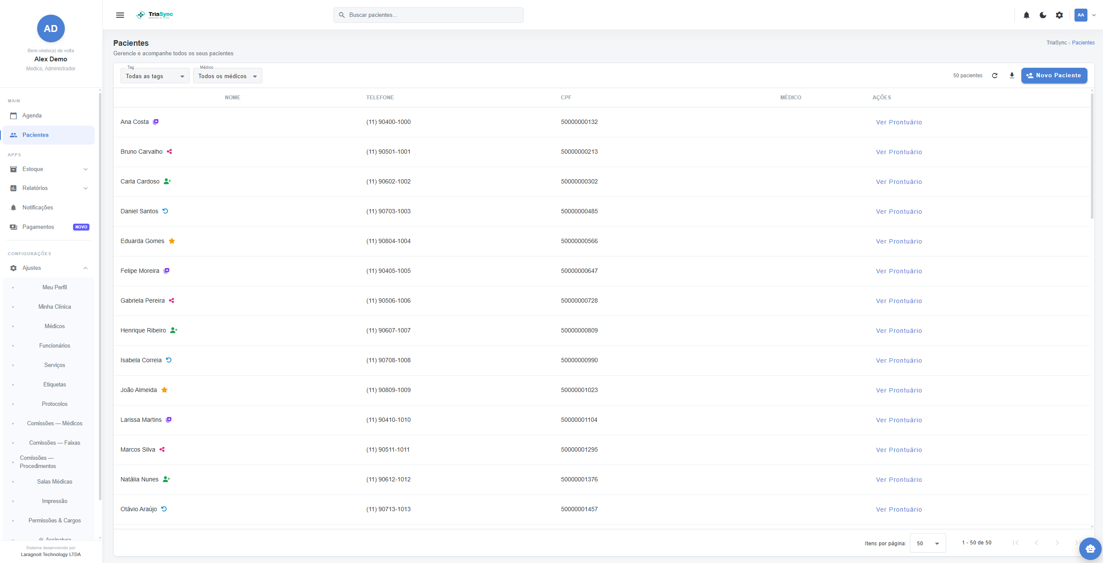The image size is (1103, 563).
Task: Click the star tag beside Eduarda Gomes
Action: coord(172,241)
